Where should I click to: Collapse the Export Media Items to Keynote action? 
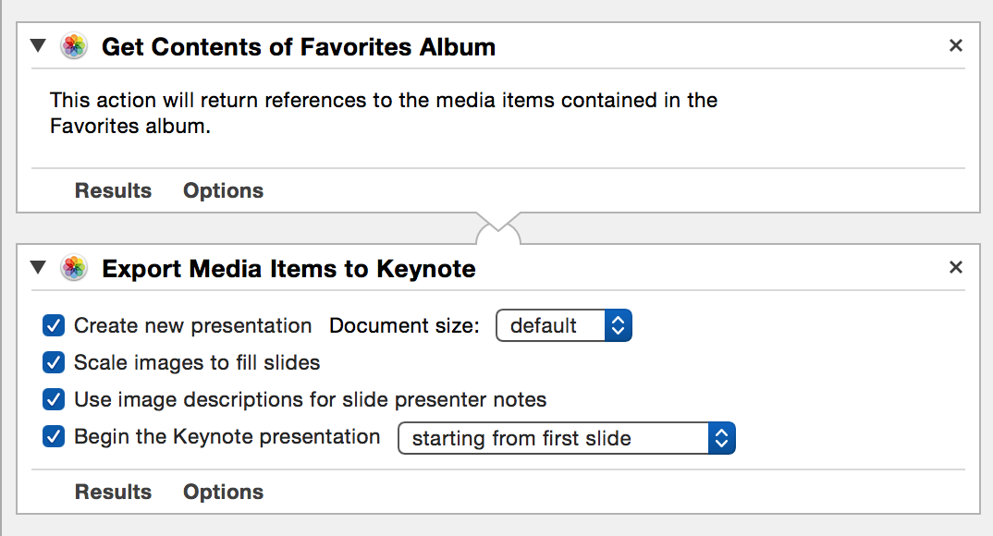(x=38, y=268)
